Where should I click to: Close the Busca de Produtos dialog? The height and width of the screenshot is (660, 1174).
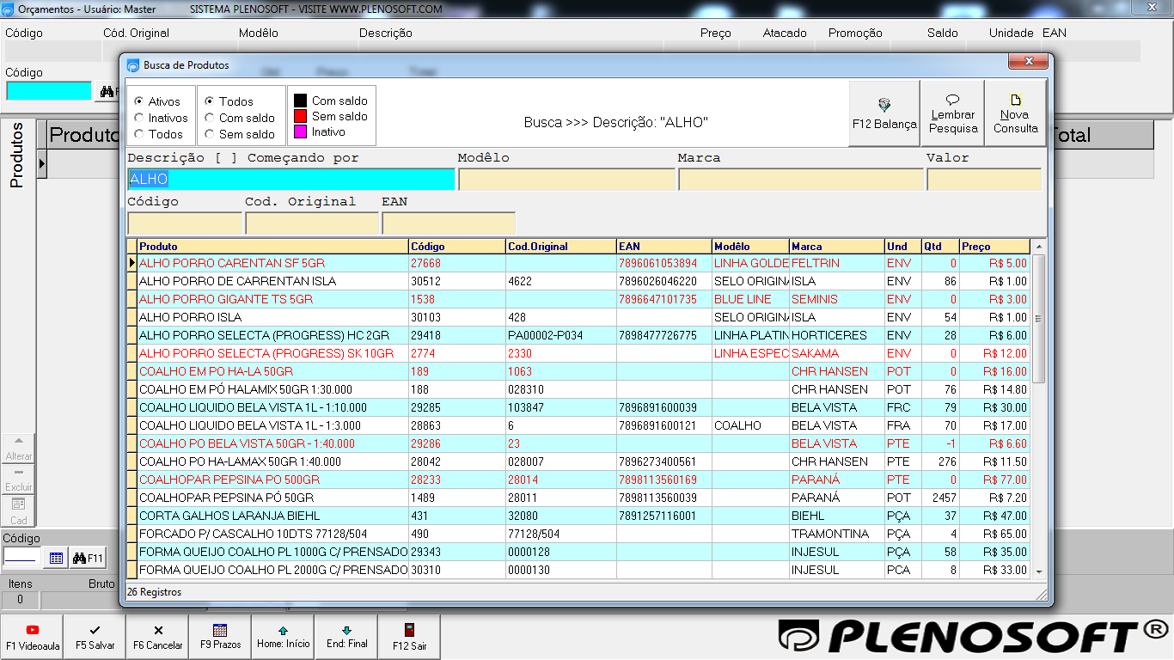point(1028,61)
